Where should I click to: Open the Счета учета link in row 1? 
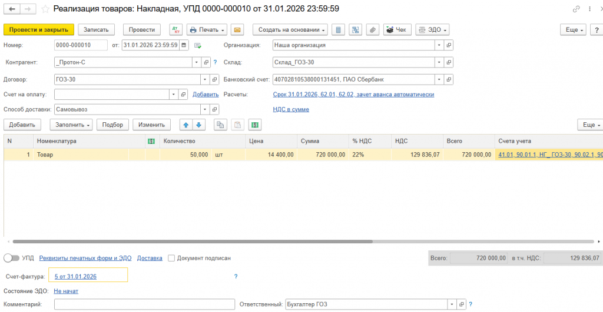(x=550, y=155)
